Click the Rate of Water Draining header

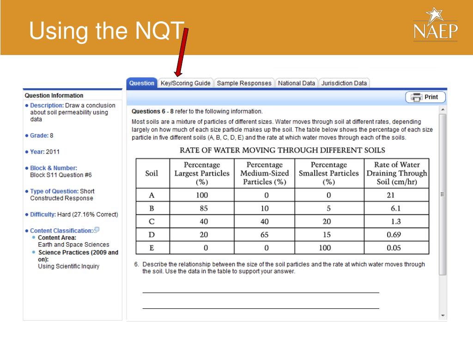point(397,173)
